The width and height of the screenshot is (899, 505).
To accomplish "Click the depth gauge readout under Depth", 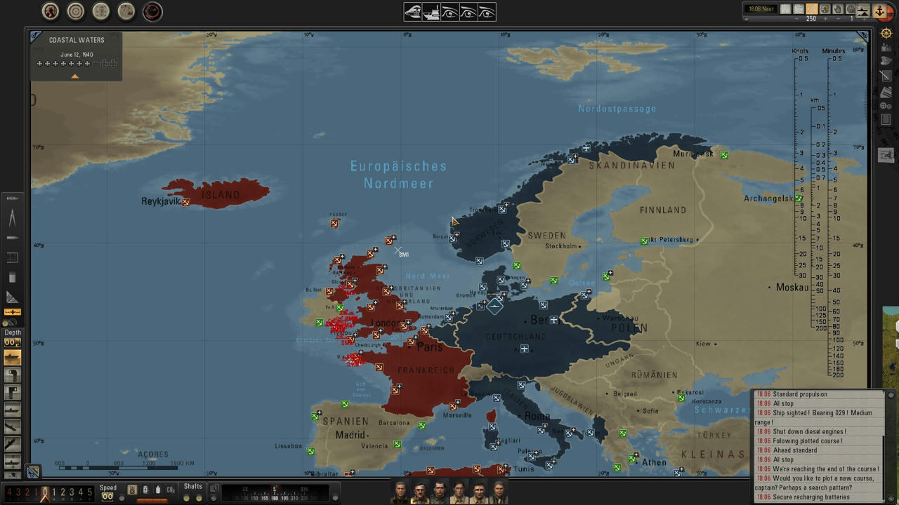I will [12, 343].
